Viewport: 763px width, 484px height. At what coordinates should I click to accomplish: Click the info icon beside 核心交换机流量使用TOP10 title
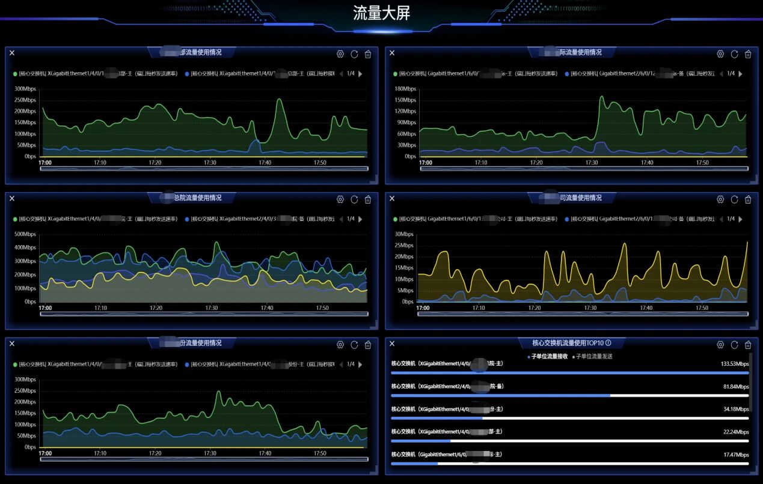(608, 343)
